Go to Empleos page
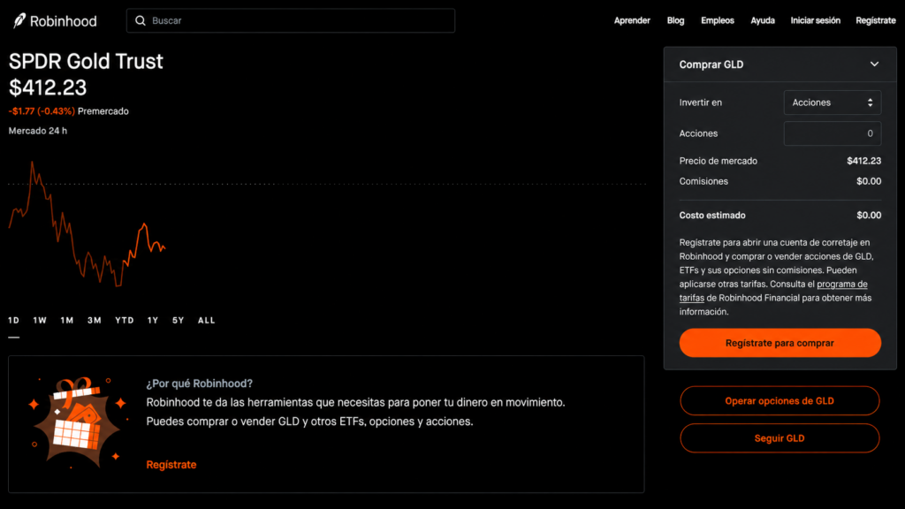Screen dimensions: 905x509 [x=718, y=20]
